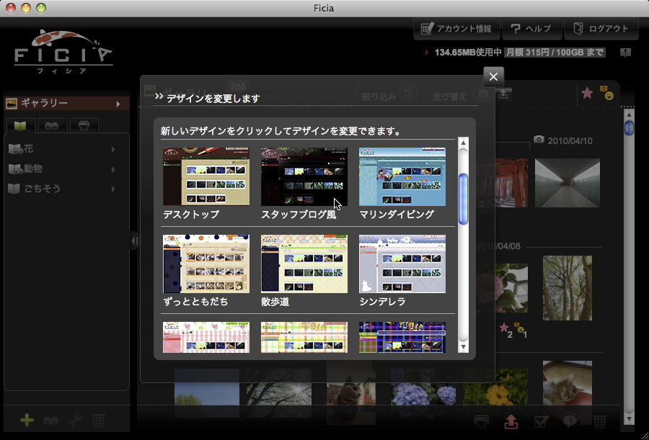Click the red upload icon at bottom
The width and height of the screenshot is (649, 440).
coord(511,421)
